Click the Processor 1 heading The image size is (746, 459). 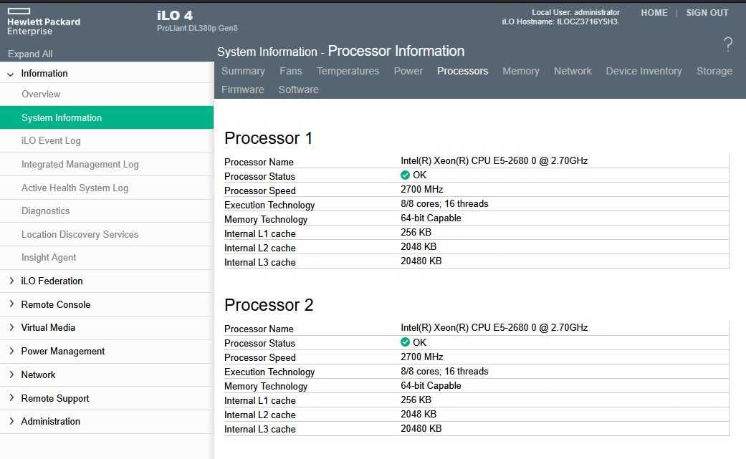[268, 138]
